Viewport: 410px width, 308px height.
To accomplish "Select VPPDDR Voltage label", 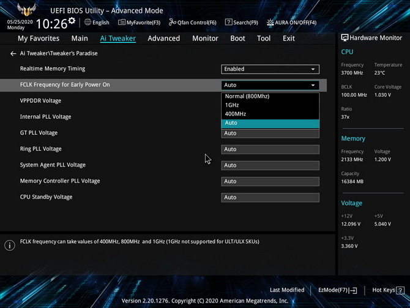I will 40,101.
